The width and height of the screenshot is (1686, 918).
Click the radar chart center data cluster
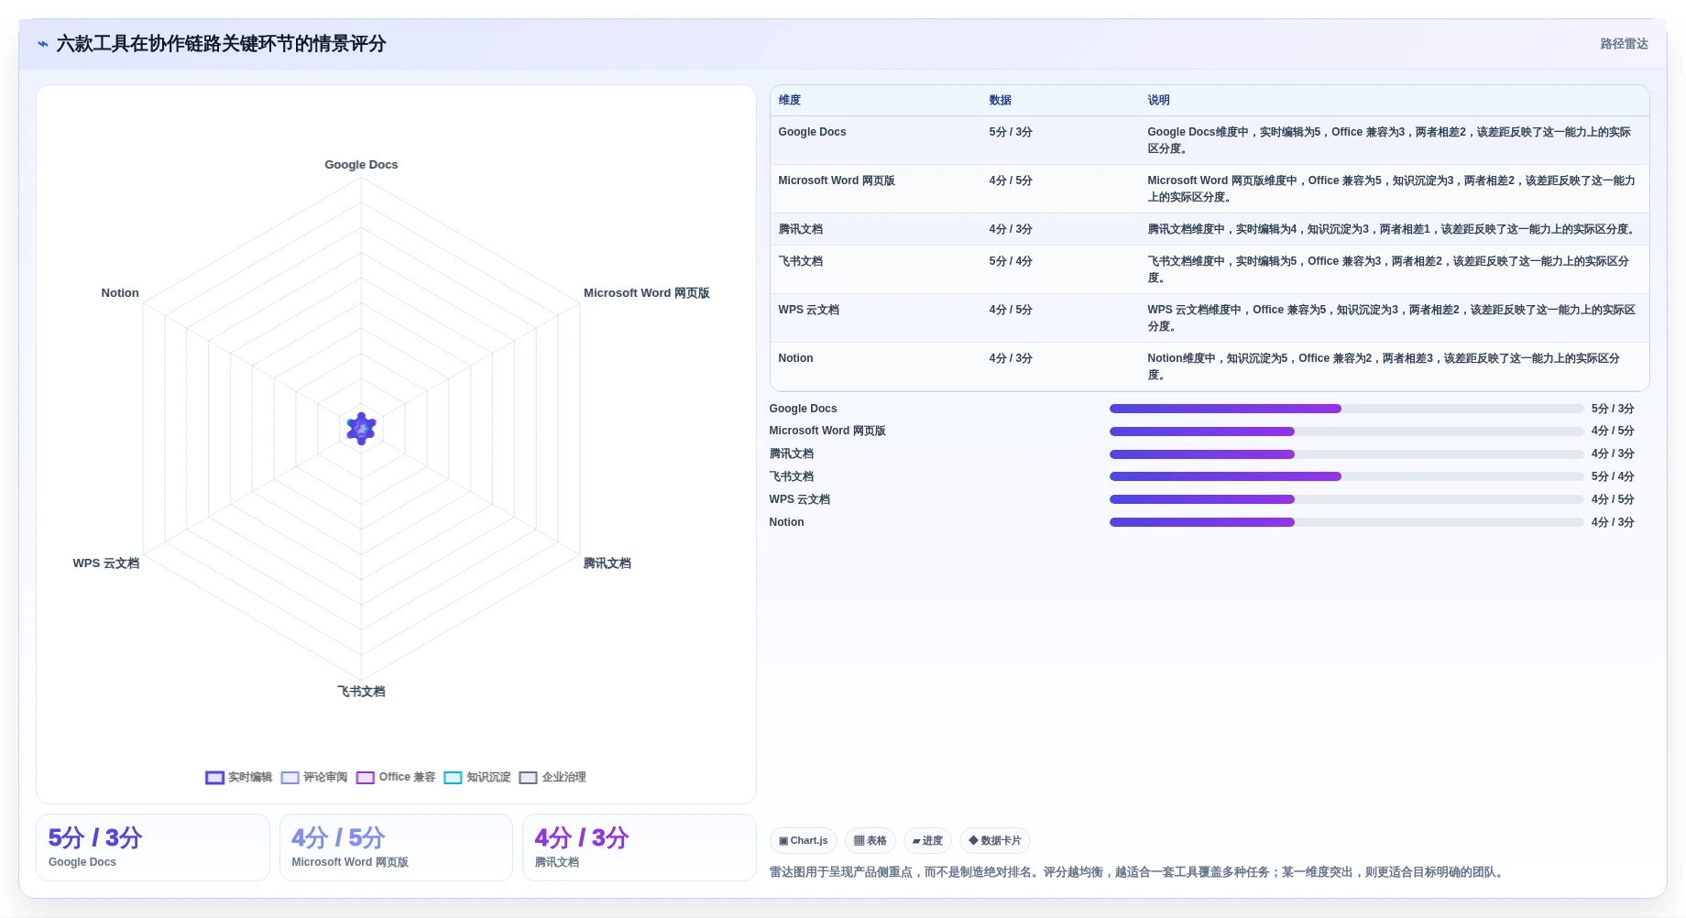(361, 428)
